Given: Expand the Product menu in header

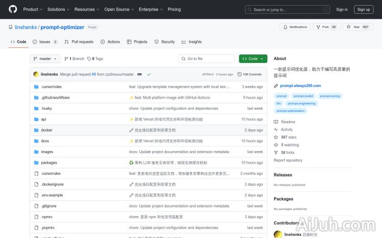Looking at the screenshot, I should pos(33,9).
